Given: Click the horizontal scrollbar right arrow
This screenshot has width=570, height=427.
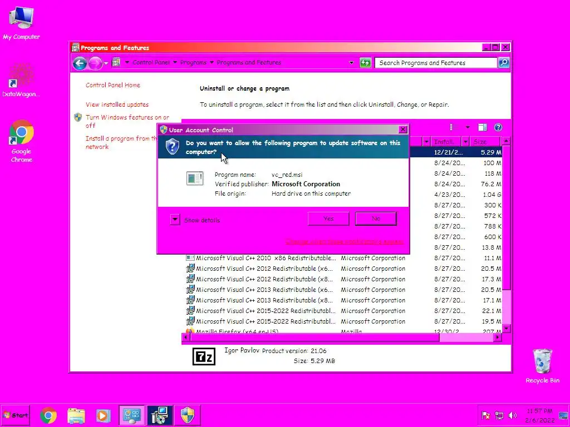Looking at the screenshot, I should (x=497, y=337).
